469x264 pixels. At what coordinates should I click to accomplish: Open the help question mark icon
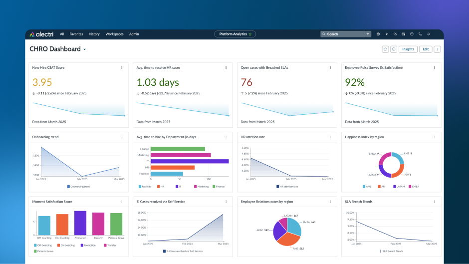pos(412,34)
